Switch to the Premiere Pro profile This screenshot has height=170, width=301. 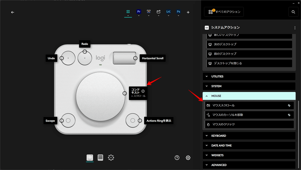tap(139, 12)
